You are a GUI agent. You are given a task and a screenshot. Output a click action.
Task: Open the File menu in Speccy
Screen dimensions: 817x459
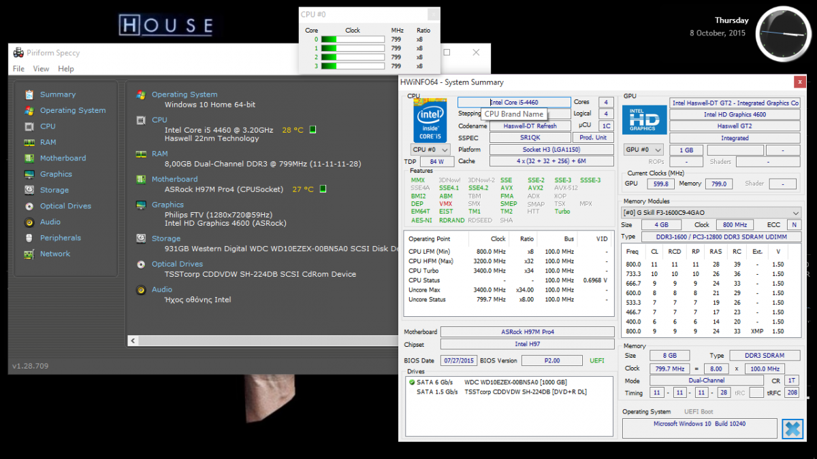pyautogui.click(x=18, y=69)
